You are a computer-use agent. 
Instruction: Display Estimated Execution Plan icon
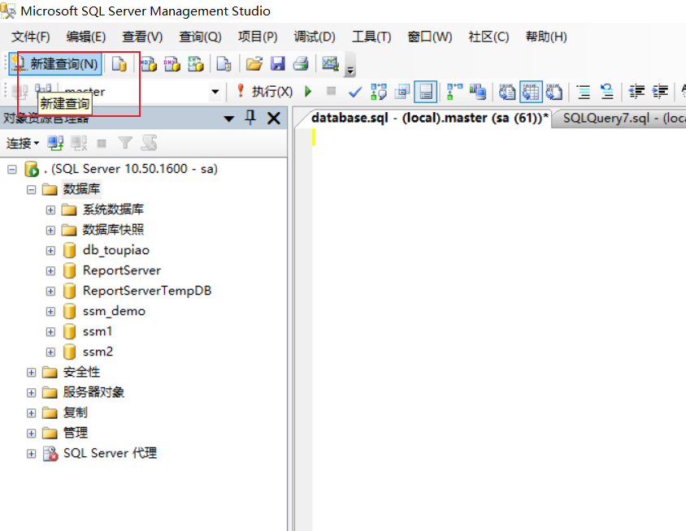click(379, 92)
